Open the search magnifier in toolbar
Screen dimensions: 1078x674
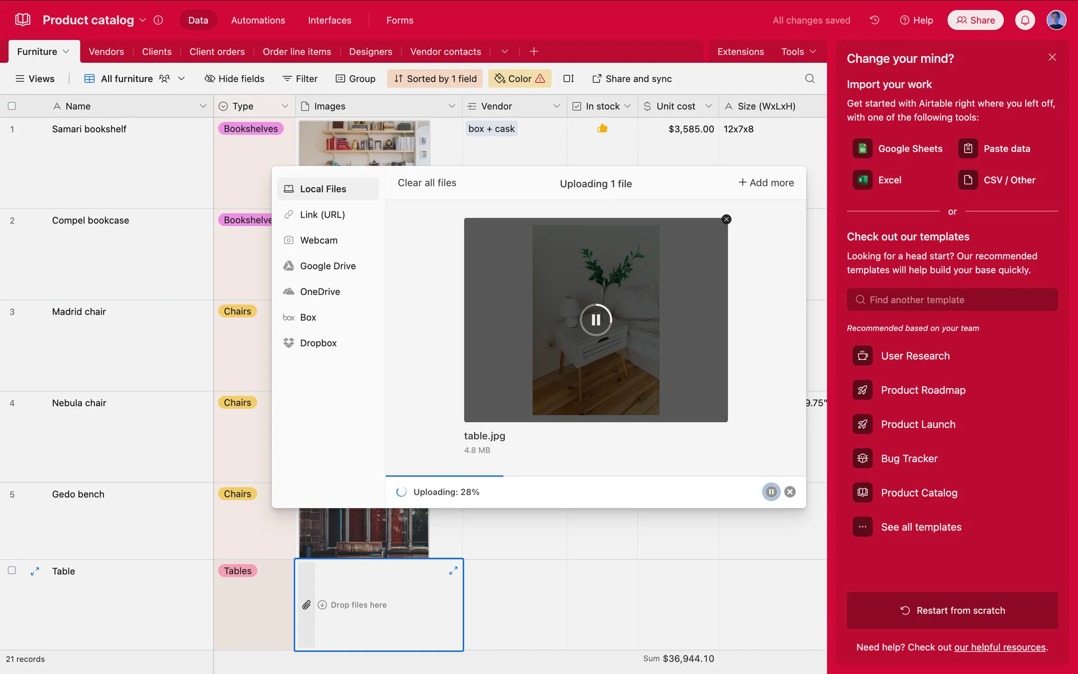pyautogui.click(x=810, y=79)
